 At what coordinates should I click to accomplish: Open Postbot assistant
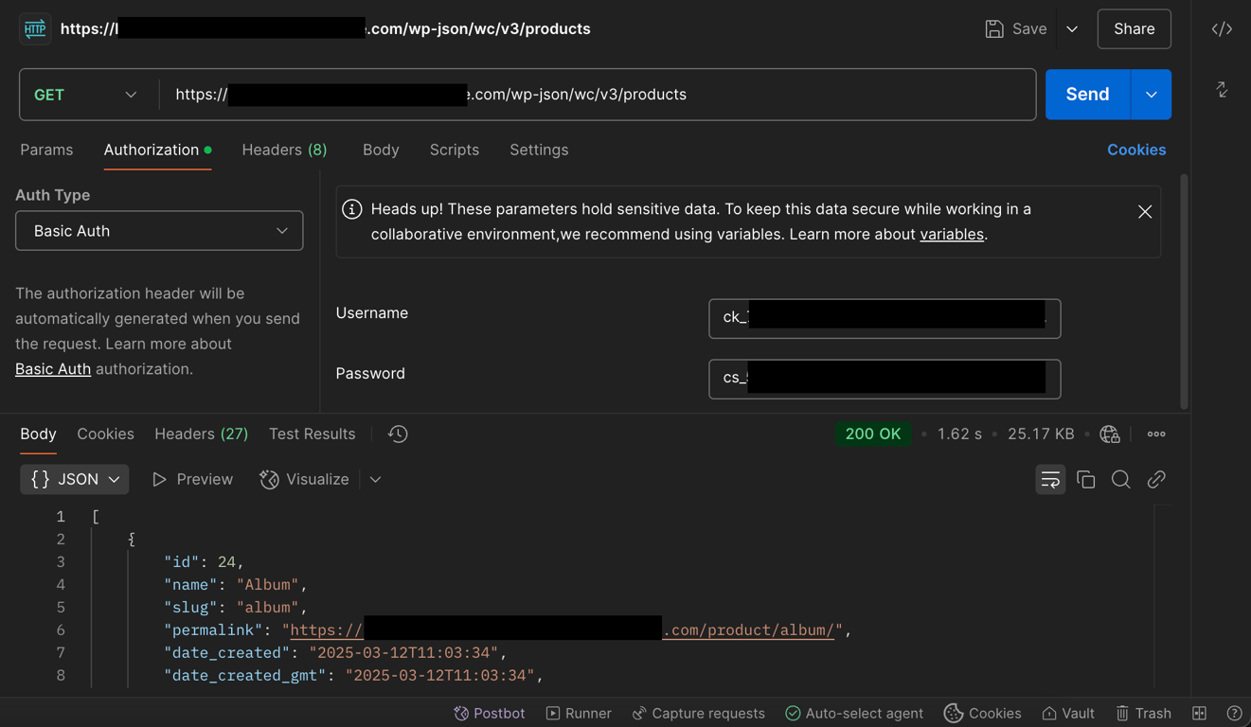click(489, 713)
